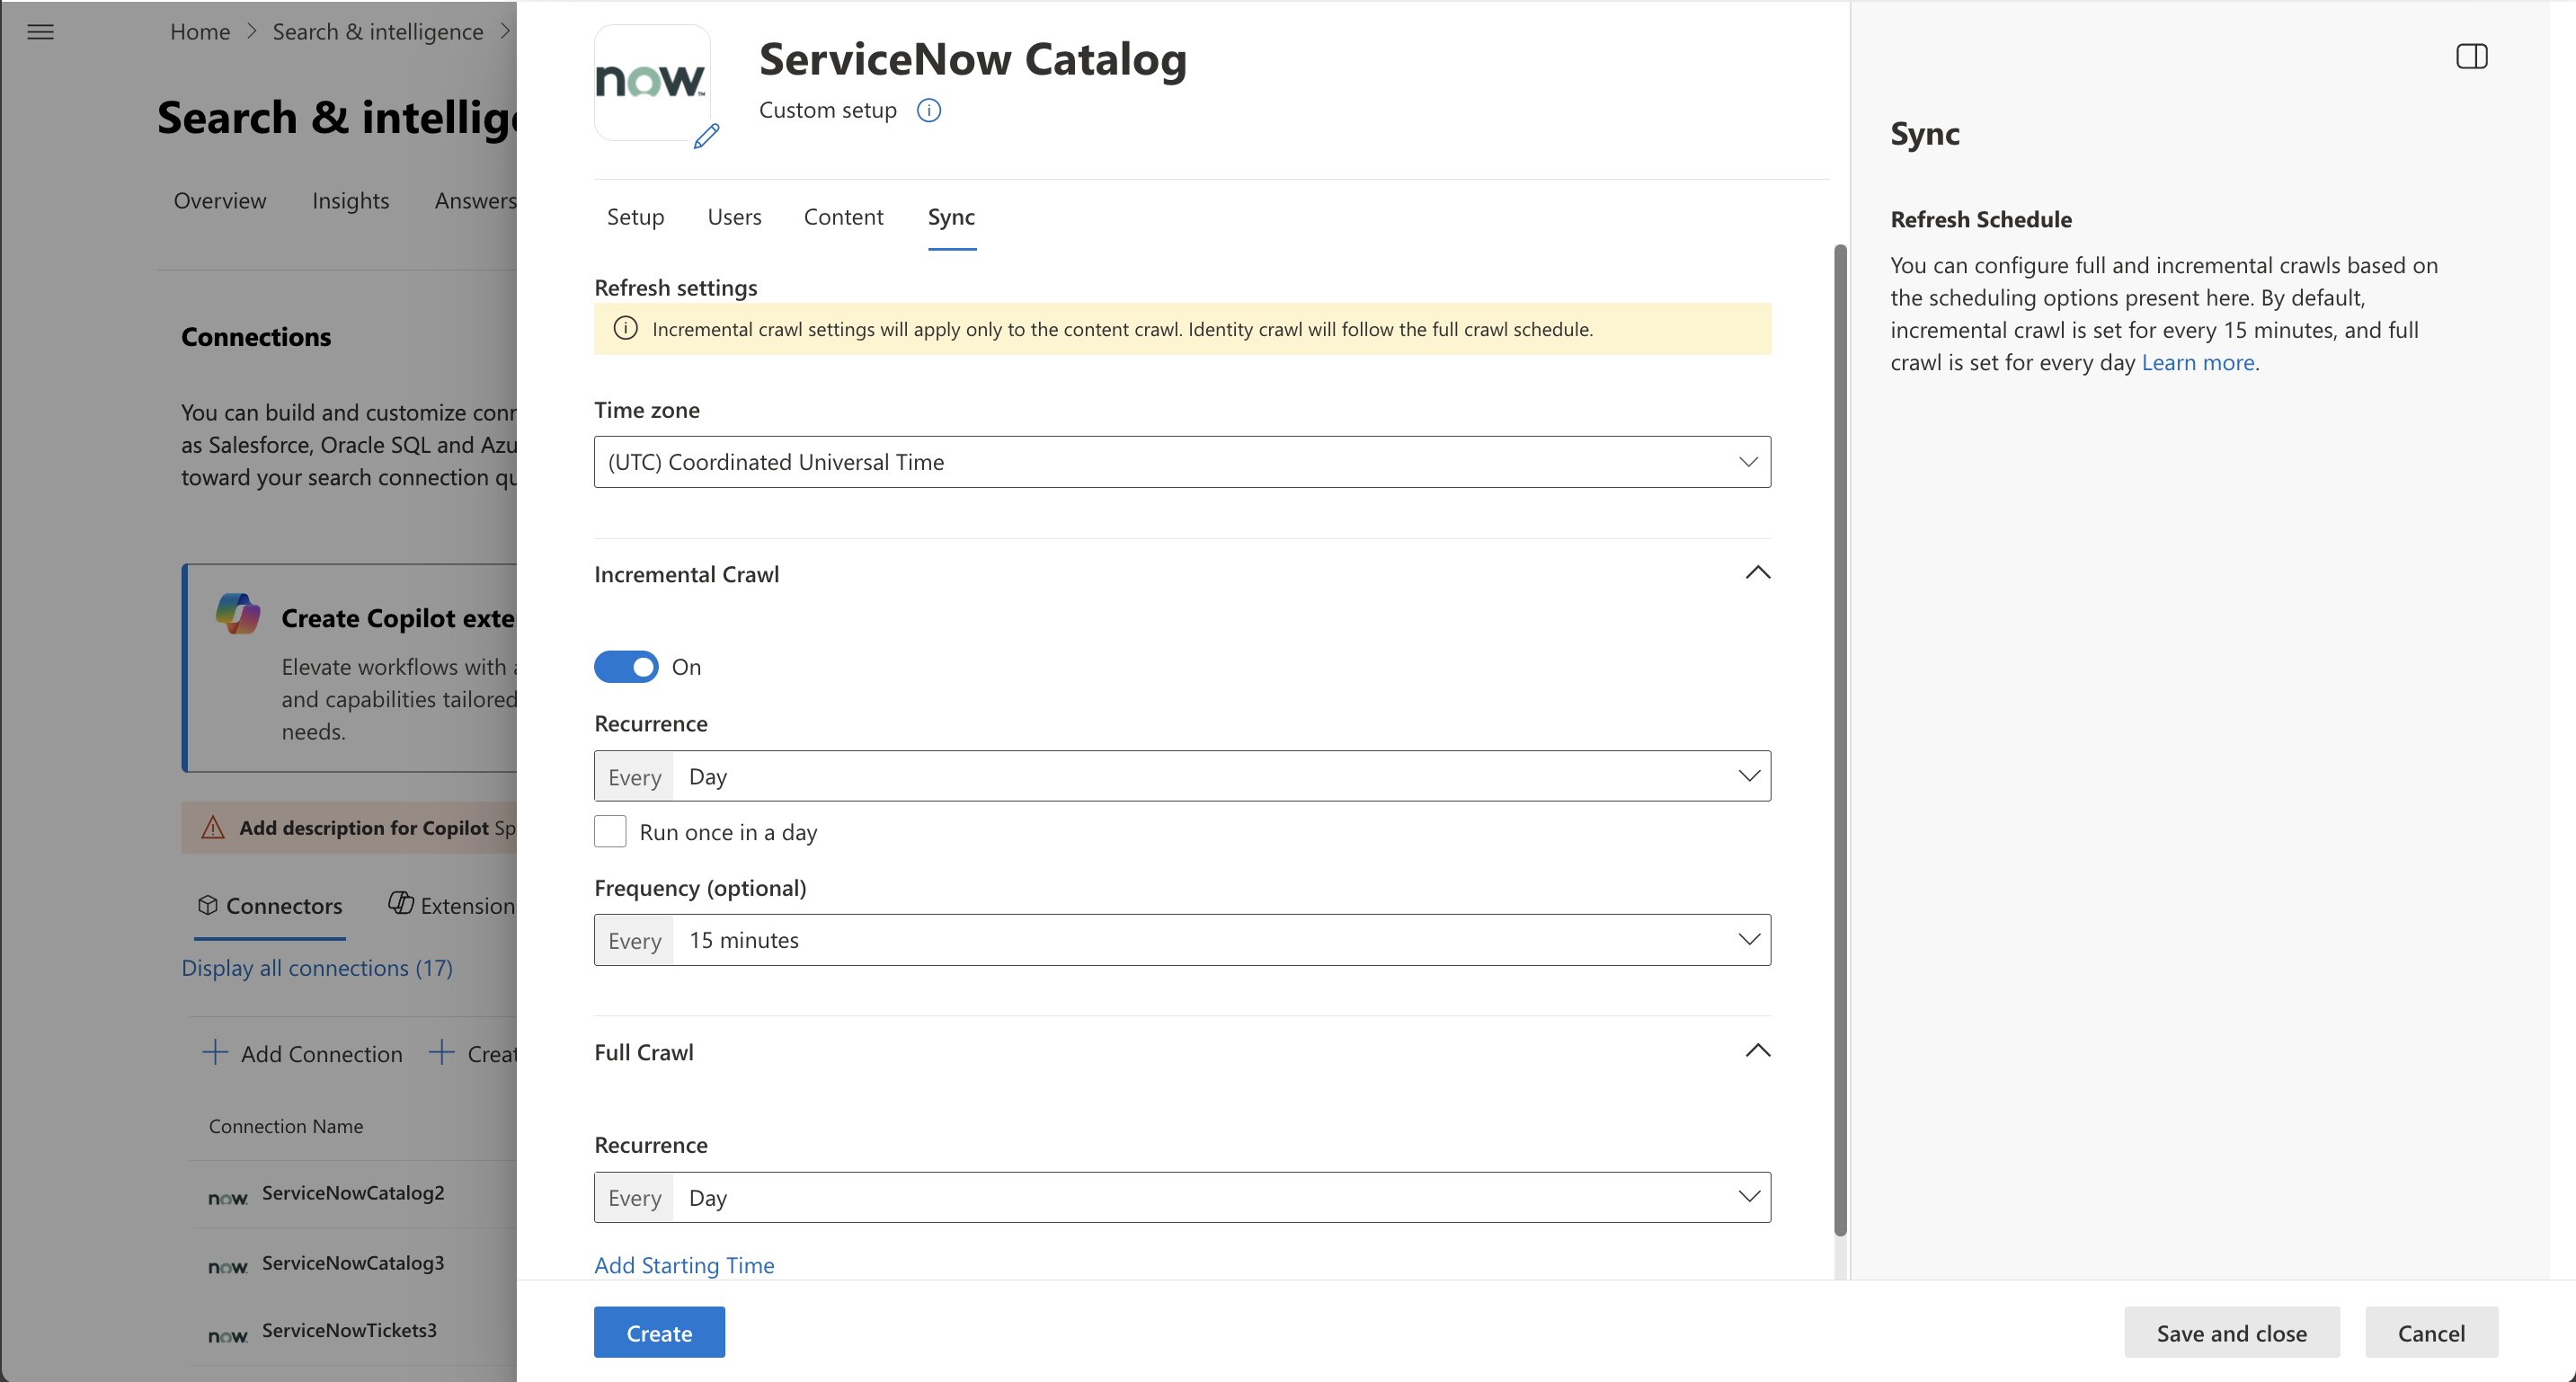Click the side panel toggle icon top right
Image resolution: width=2576 pixels, height=1382 pixels.
[2471, 56]
